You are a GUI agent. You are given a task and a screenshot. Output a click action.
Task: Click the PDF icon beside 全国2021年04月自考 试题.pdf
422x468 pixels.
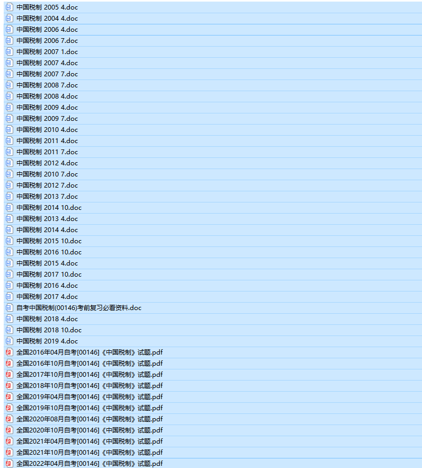point(9,441)
